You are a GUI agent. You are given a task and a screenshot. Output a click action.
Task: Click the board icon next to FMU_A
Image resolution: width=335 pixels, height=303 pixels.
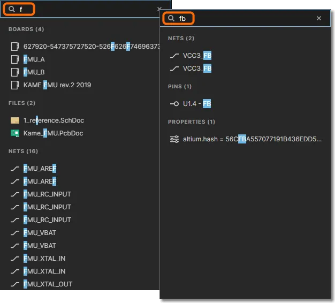14,59
